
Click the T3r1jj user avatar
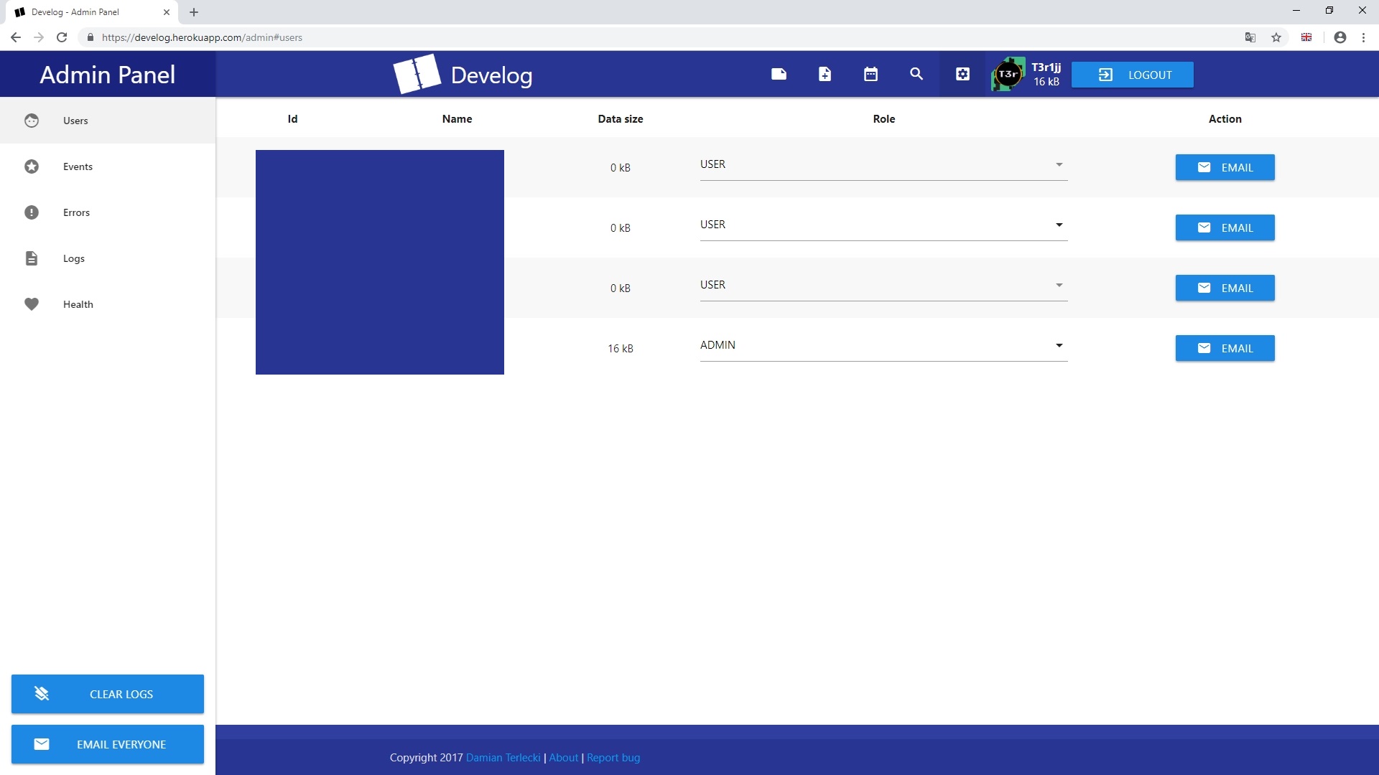[x=1008, y=74]
